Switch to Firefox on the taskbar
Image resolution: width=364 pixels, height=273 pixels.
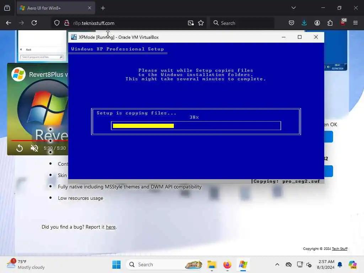click(227, 264)
